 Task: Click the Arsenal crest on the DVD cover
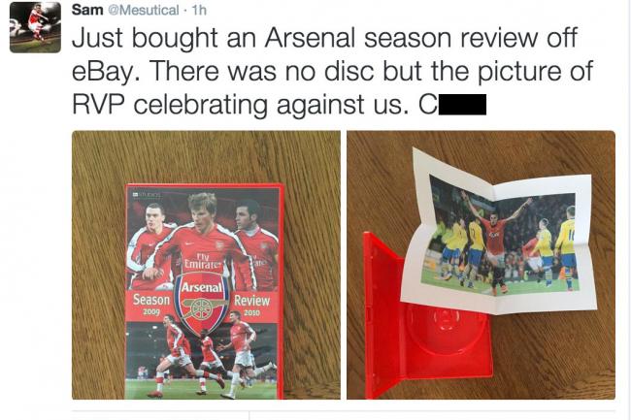[202, 303]
